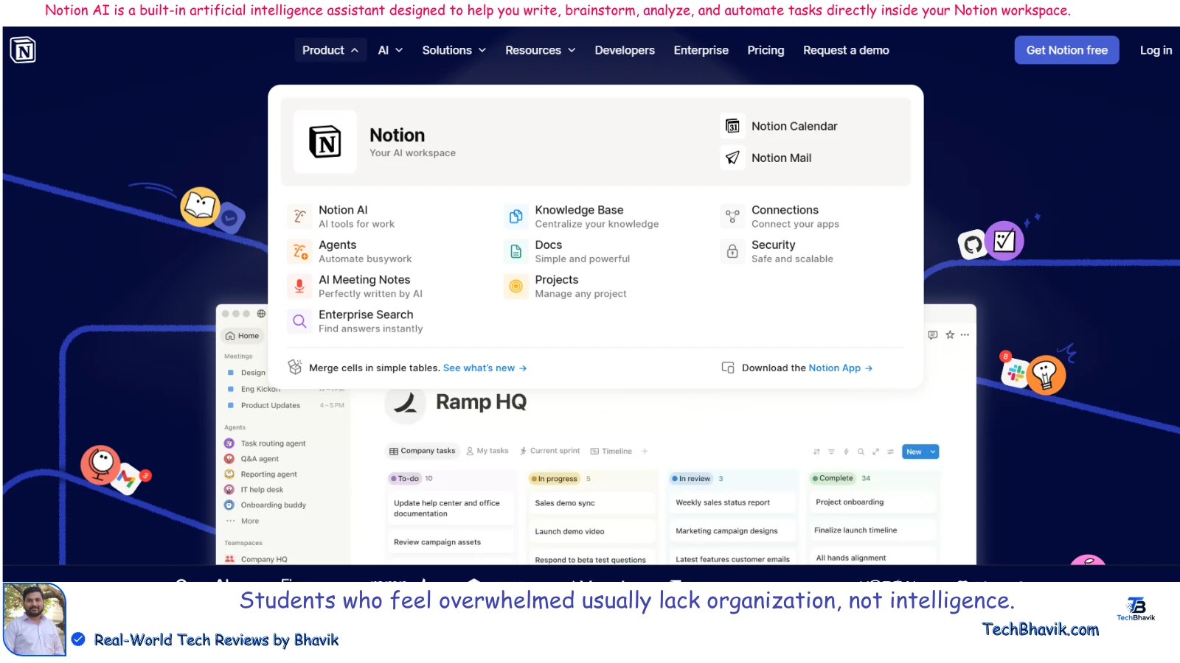
Task: Open the Project onboarding card
Action: (874, 502)
